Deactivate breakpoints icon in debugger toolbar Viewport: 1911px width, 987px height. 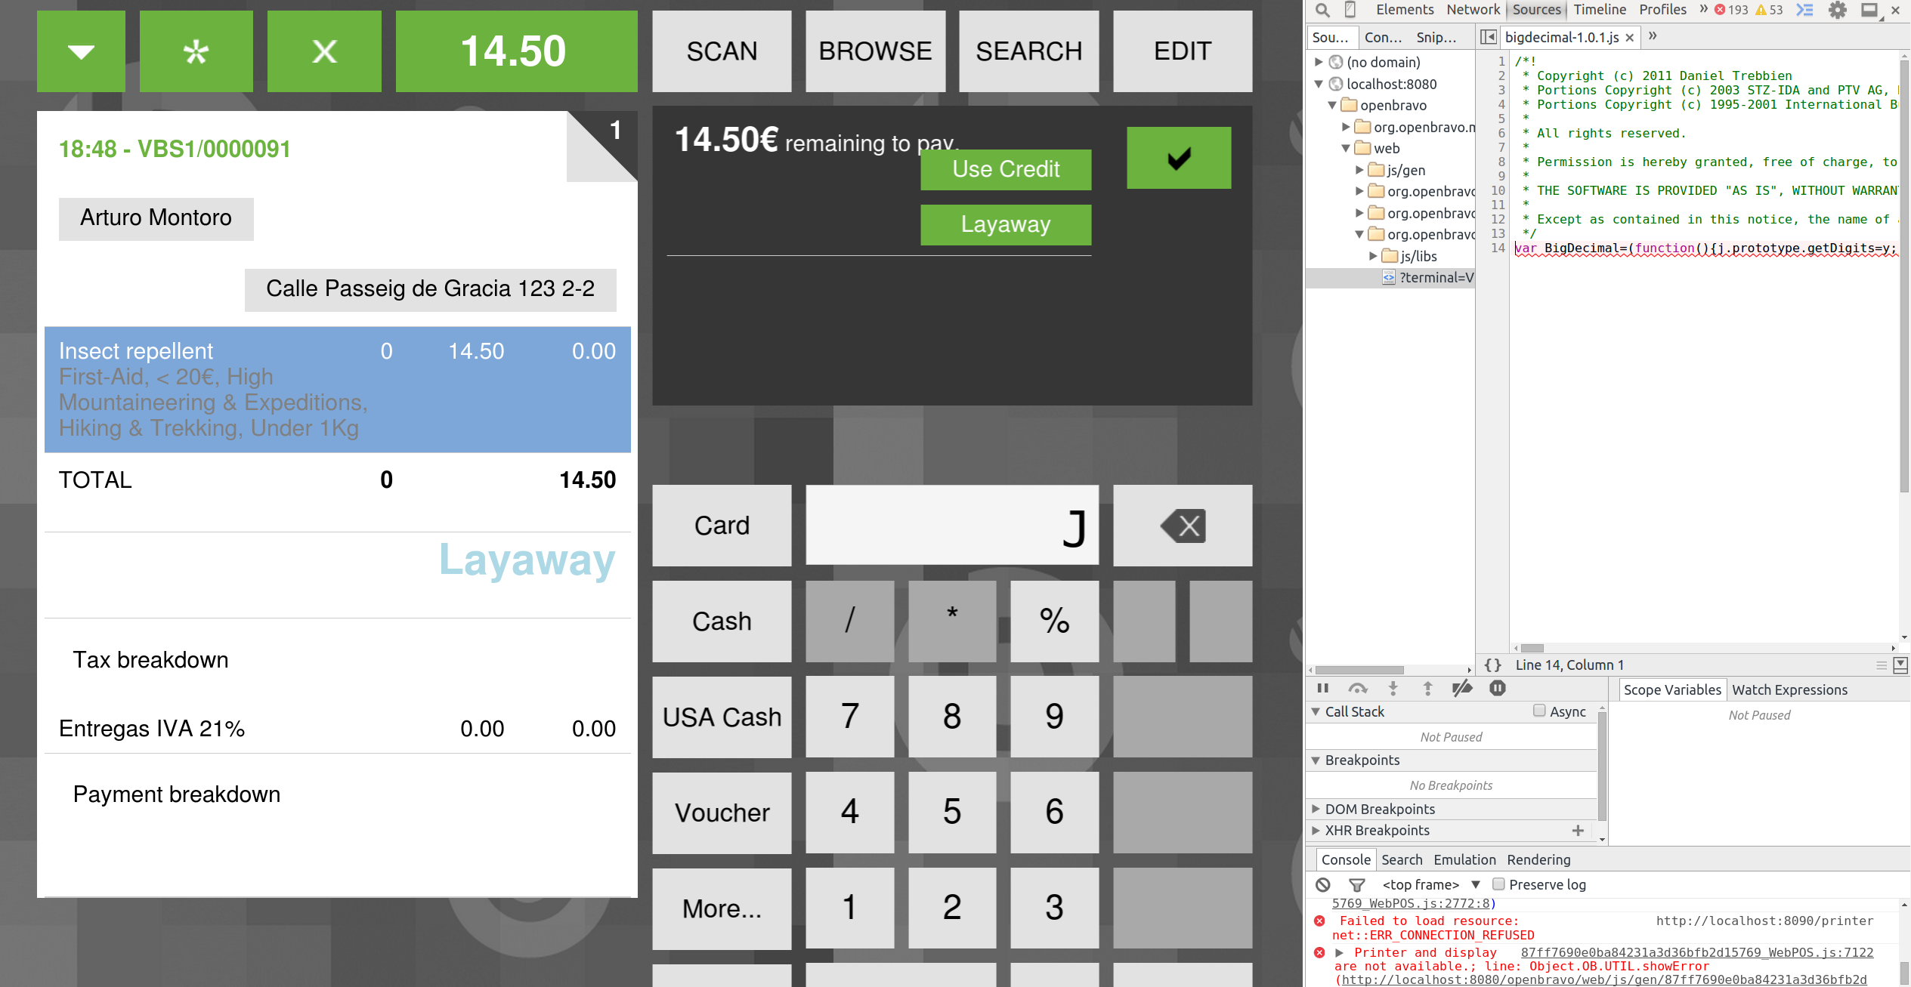pyautogui.click(x=1461, y=688)
